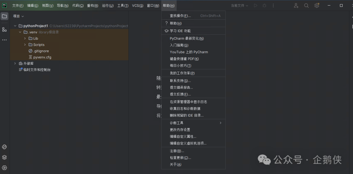Click the Code With Me person icon
Screen dimensions: 353x174
click(296, 6)
